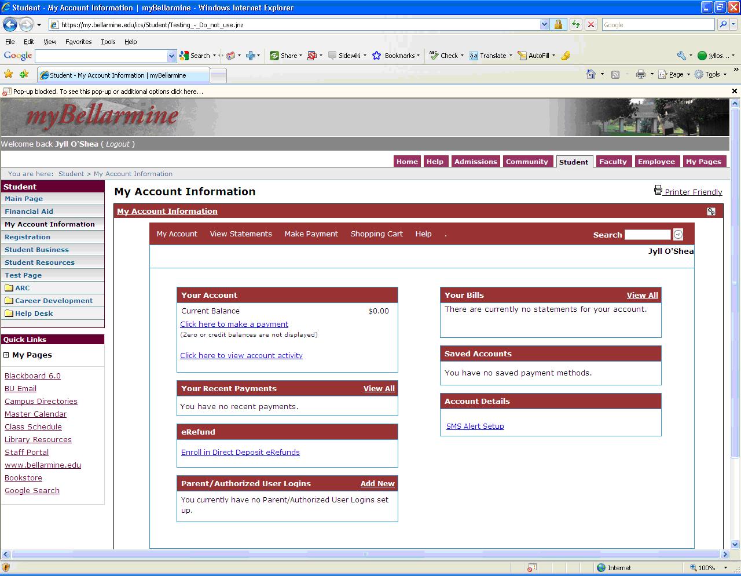This screenshot has height=576, width=741.
Task: Click the SMS Alert Setup link
Action: coord(475,426)
